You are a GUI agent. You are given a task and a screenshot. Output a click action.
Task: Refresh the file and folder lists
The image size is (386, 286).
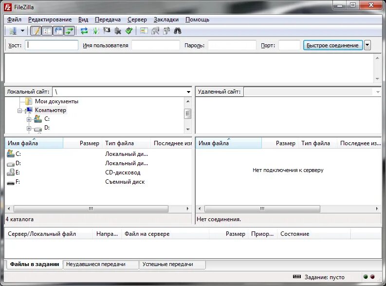coord(84,31)
